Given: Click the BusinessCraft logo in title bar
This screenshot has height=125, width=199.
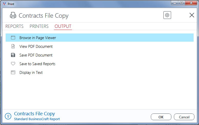Looking at the screenshot, I should (4, 4).
